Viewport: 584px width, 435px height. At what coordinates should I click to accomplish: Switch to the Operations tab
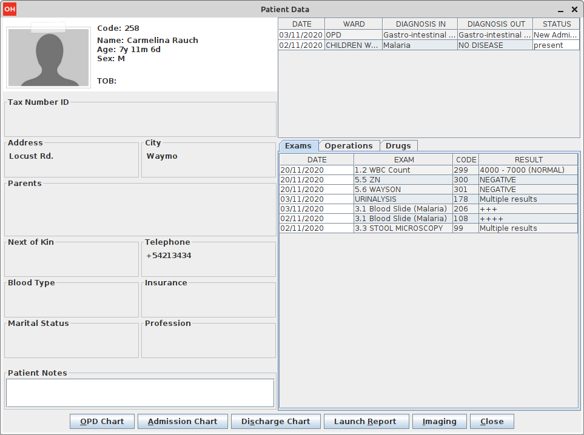349,146
